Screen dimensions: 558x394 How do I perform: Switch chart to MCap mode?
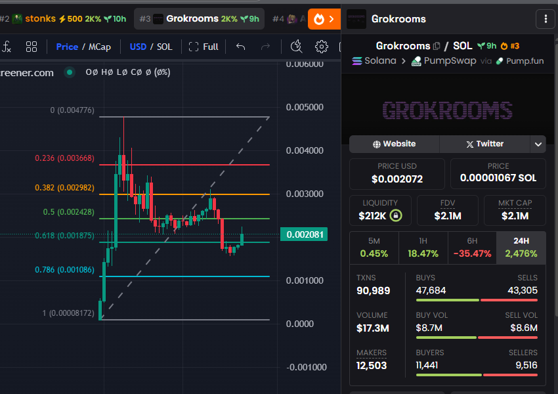tap(100, 47)
